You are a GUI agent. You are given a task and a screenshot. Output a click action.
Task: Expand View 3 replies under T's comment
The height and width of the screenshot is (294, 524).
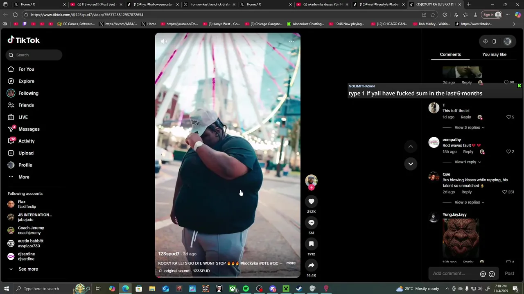point(470,127)
